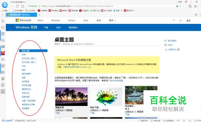Select 全景（双监视器） category
This screenshot has width=201, height=122.
29,101
